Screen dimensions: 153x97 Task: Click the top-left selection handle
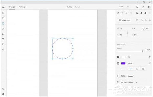(52, 38)
